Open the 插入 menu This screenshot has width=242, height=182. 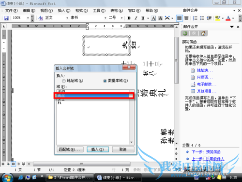(x=64, y=11)
